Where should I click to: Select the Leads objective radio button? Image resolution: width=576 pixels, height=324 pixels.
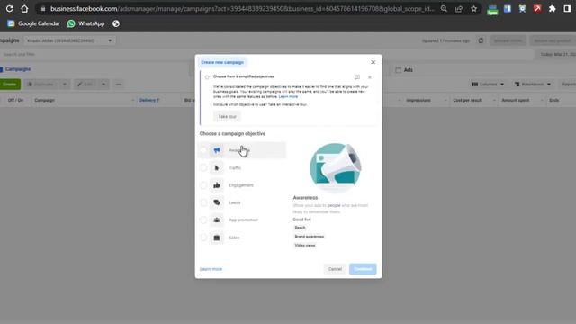203,202
